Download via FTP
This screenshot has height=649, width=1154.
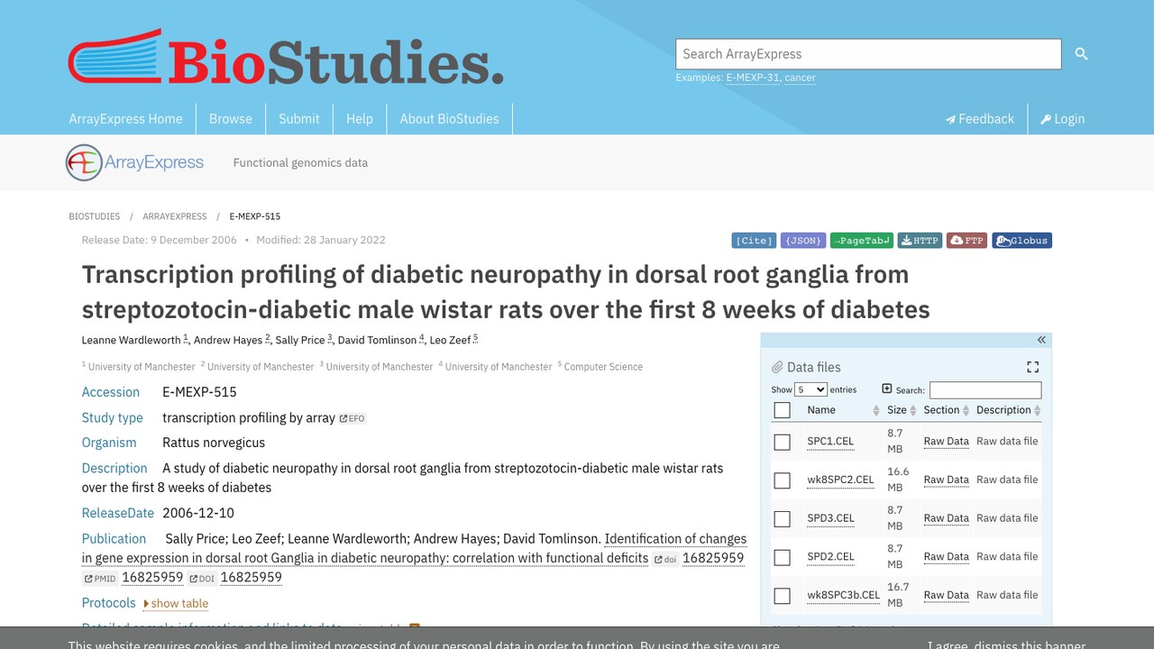coord(966,241)
